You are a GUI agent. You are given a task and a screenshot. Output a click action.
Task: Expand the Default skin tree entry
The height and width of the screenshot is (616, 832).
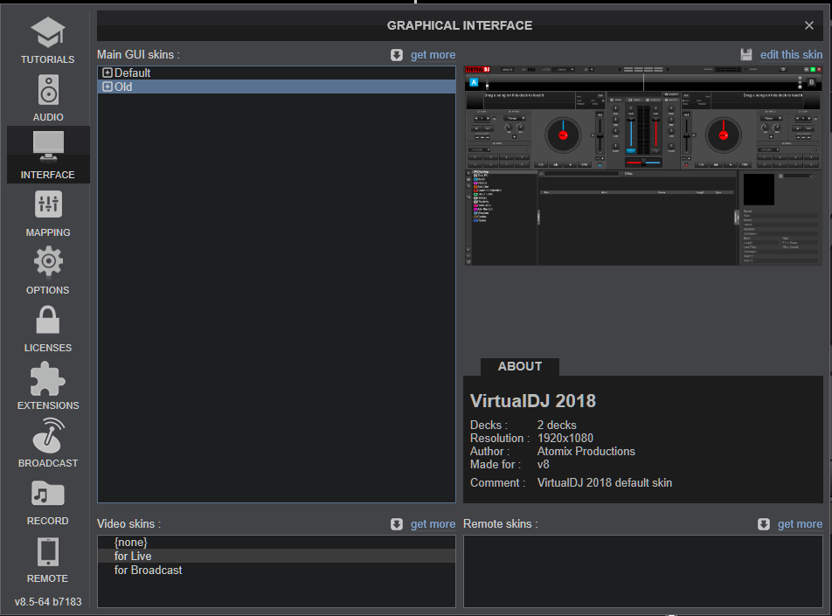tap(107, 73)
